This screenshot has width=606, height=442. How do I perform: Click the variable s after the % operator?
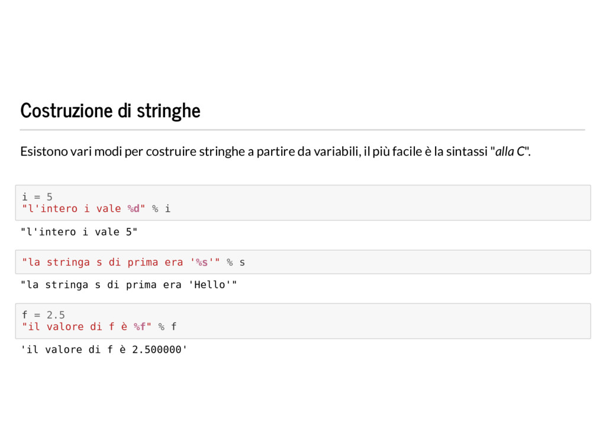click(x=242, y=262)
